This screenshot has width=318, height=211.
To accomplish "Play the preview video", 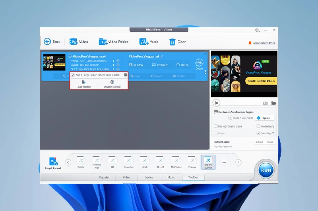I will (216, 103).
